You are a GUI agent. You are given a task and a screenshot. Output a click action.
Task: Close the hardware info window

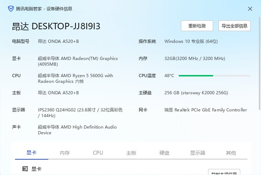click(250, 9)
